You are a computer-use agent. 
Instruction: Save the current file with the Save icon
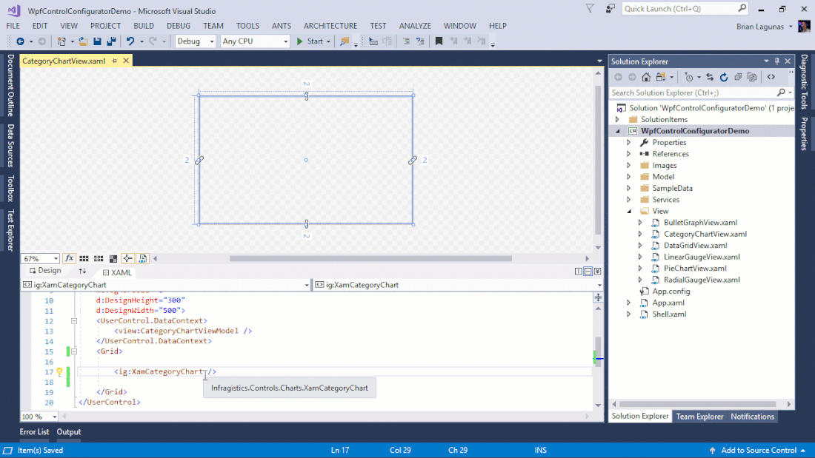click(x=97, y=41)
